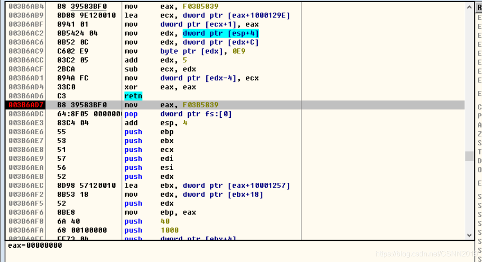Click instruction mov ebp, eax
Viewport: 482px width, 262px height.
pyautogui.click(x=160, y=213)
